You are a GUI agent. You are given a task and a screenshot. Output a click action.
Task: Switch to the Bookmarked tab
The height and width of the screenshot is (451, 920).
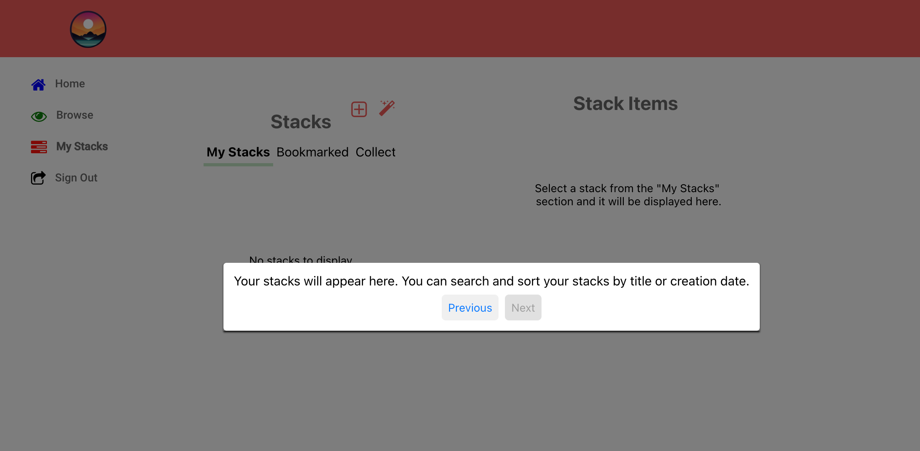click(312, 152)
